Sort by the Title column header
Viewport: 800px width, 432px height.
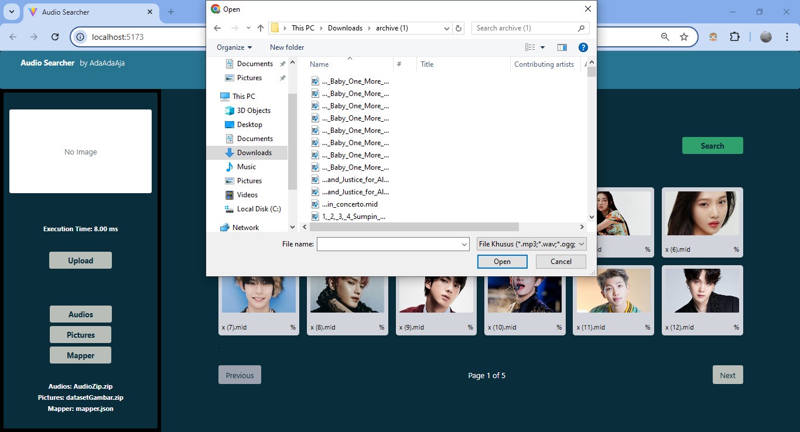[427, 64]
